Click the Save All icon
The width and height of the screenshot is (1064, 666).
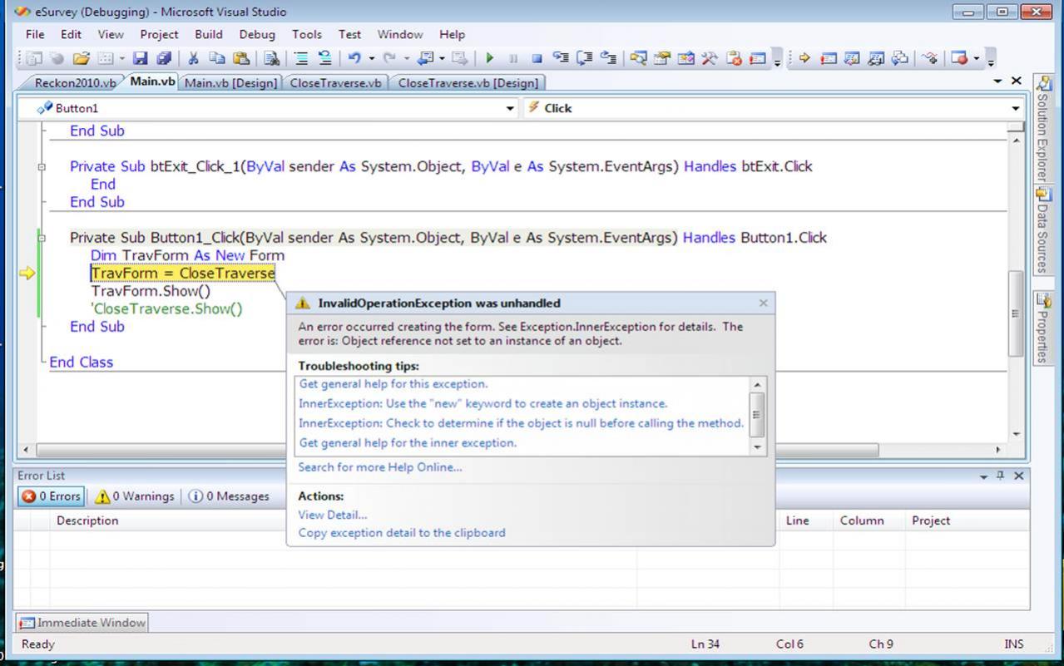(x=163, y=58)
